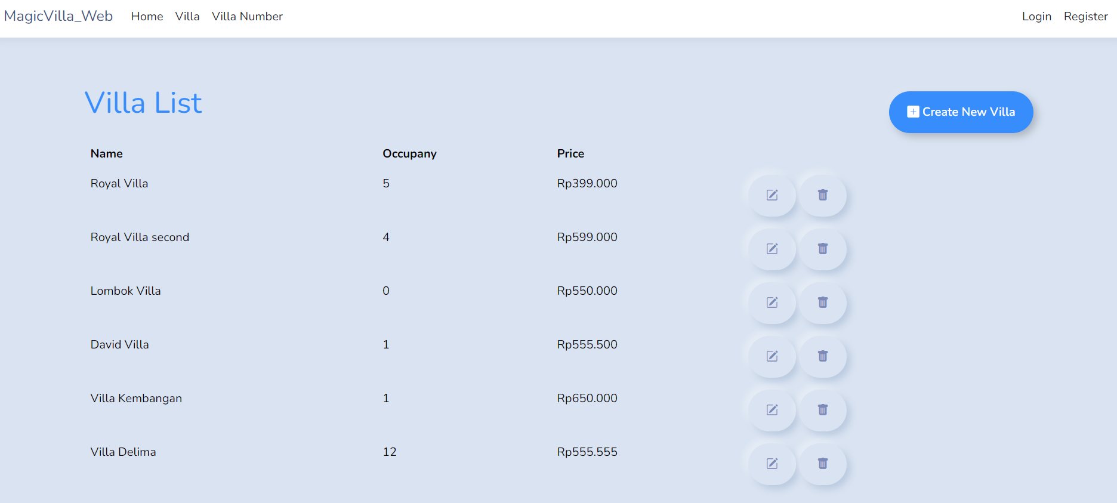Viewport: 1117px width, 503px height.
Task: Go to the Villa nav menu
Action: tap(187, 17)
